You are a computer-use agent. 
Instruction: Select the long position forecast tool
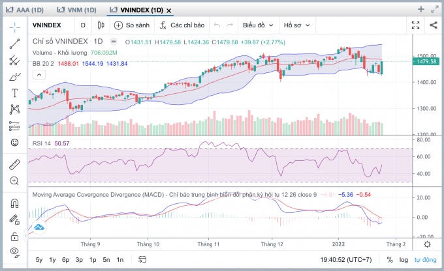15,126
